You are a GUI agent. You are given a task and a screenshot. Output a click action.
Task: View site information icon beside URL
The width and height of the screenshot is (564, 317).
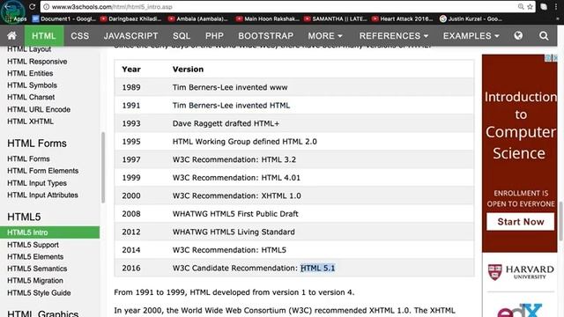pyautogui.click(x=47, y=7)
